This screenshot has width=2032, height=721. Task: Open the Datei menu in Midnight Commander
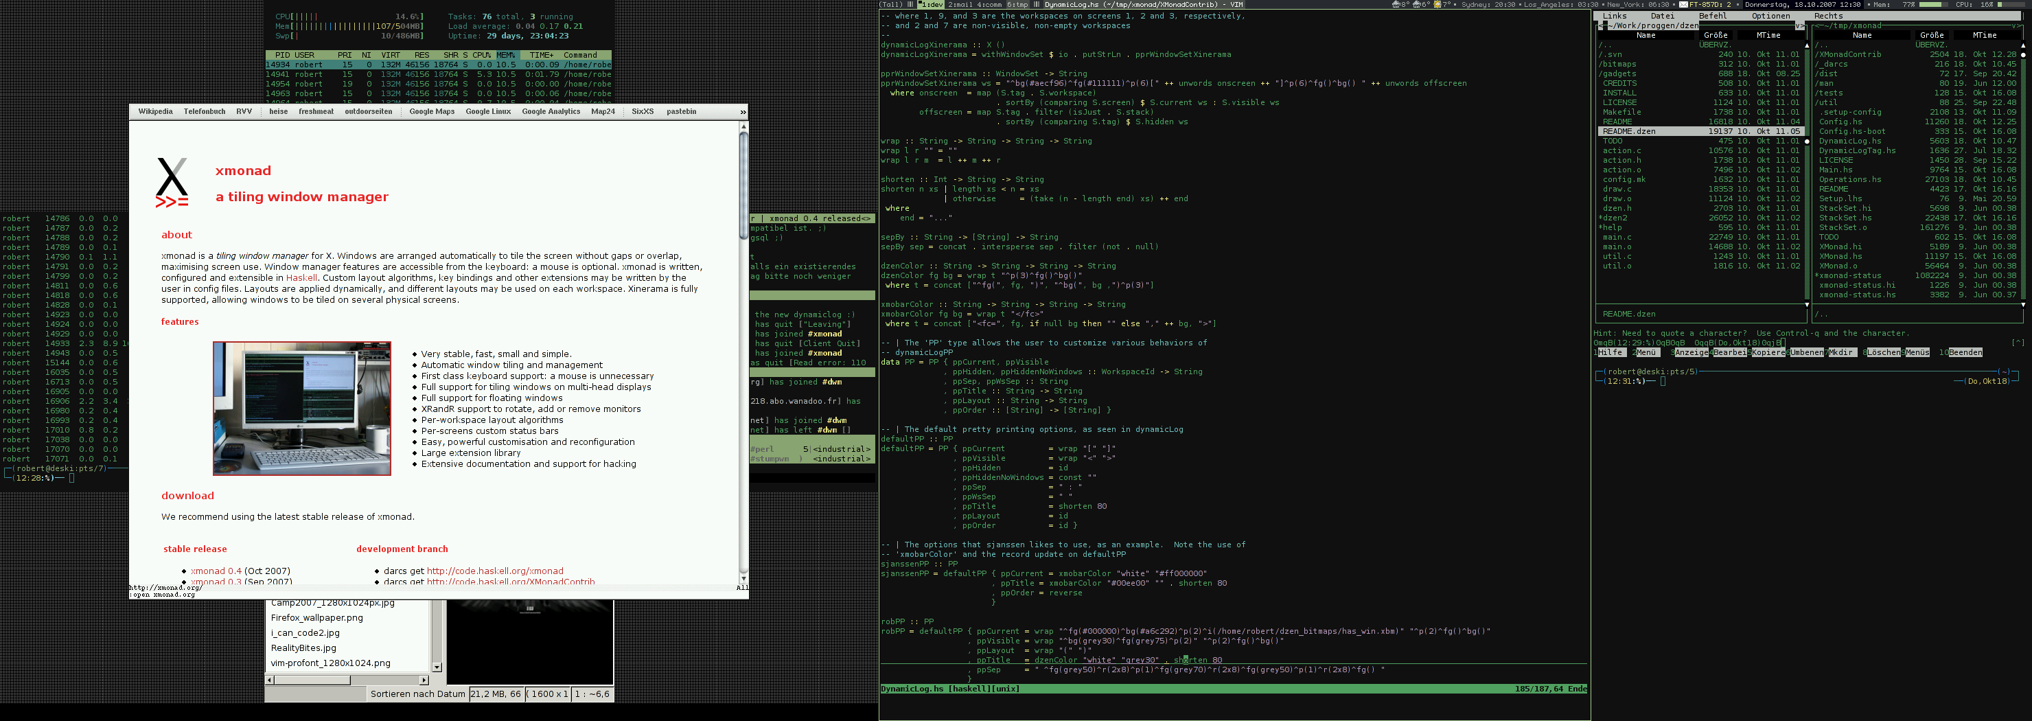(x=1662, y=16)
